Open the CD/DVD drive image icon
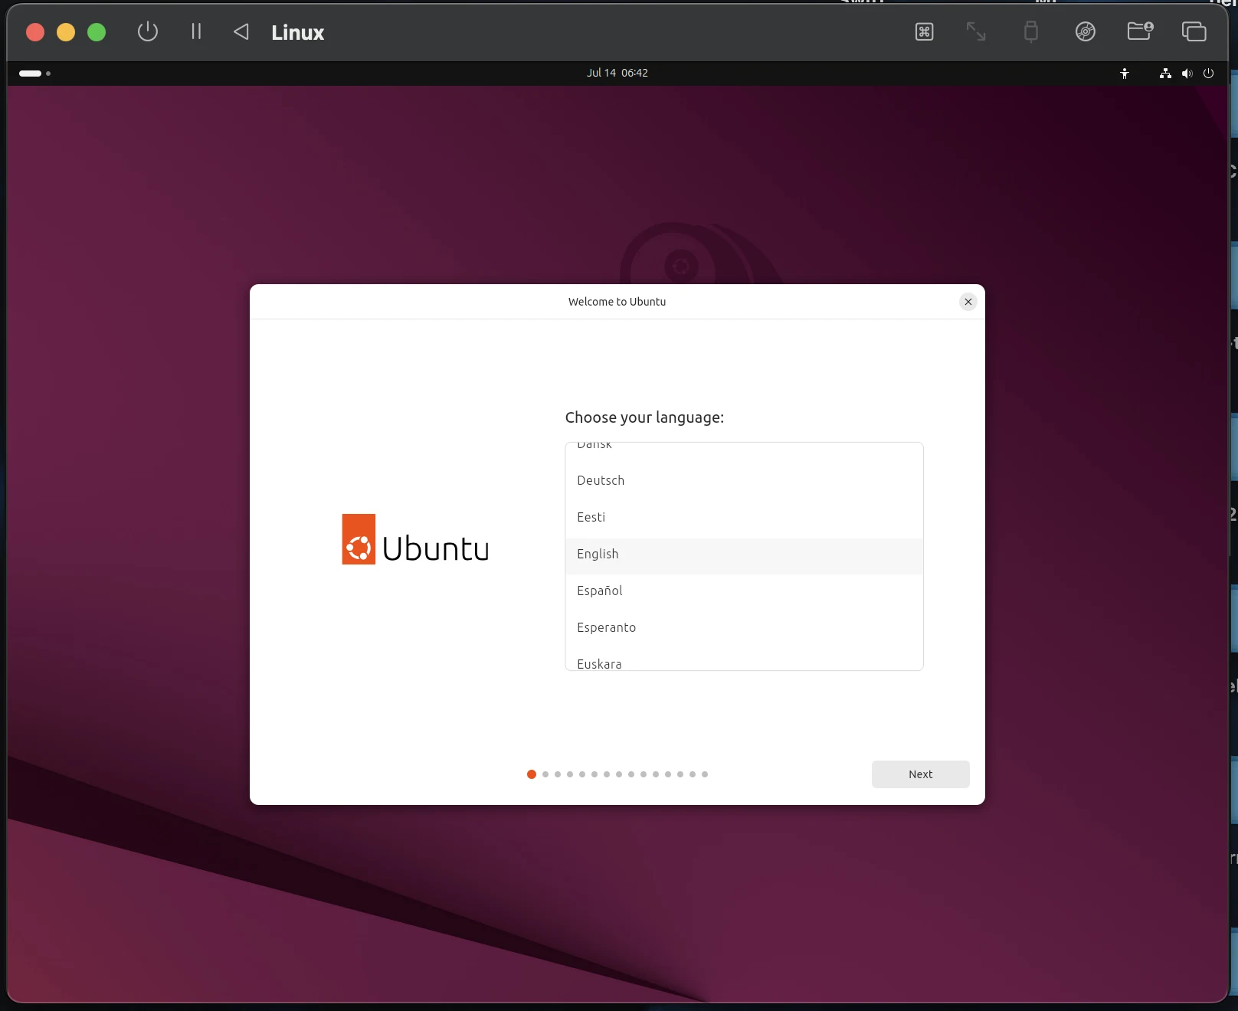 coord(1086,31)
